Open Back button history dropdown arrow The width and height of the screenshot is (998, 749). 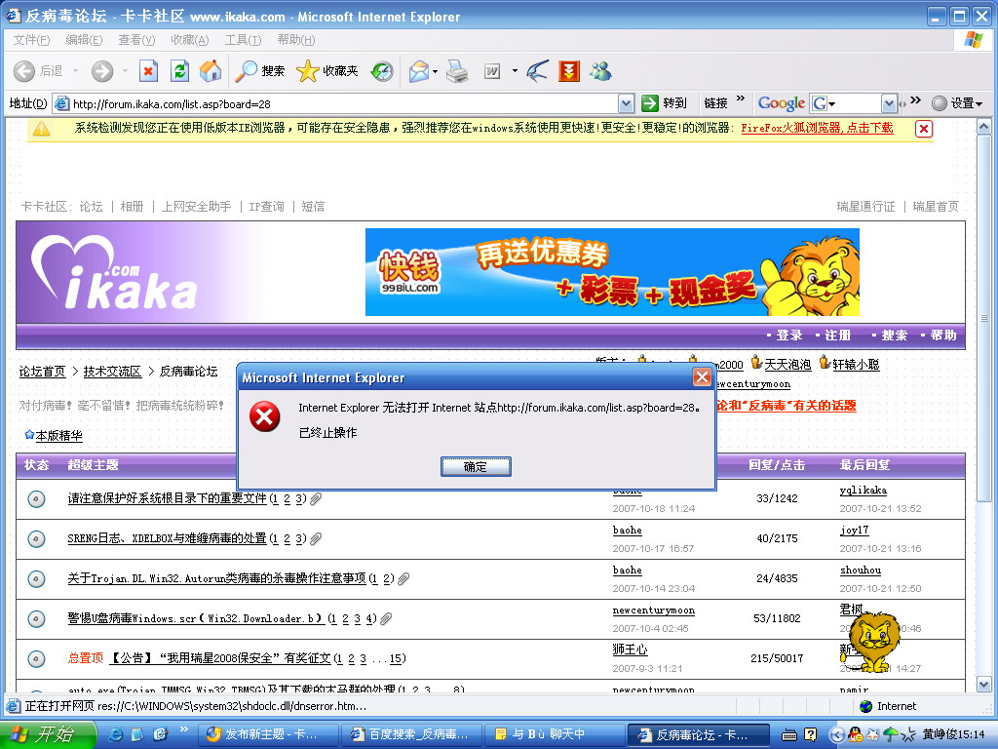click(75, 70)
